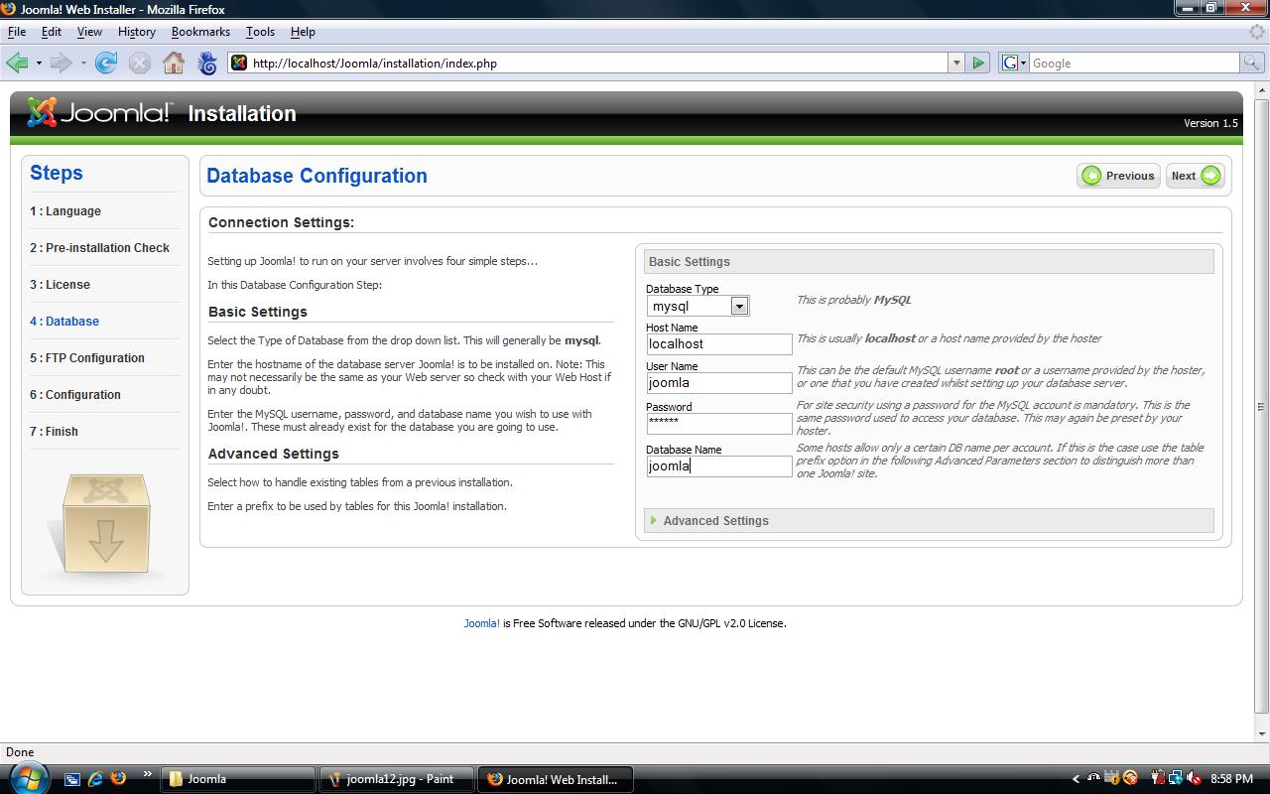Click the Joomla logo in header

coord(99,113)
